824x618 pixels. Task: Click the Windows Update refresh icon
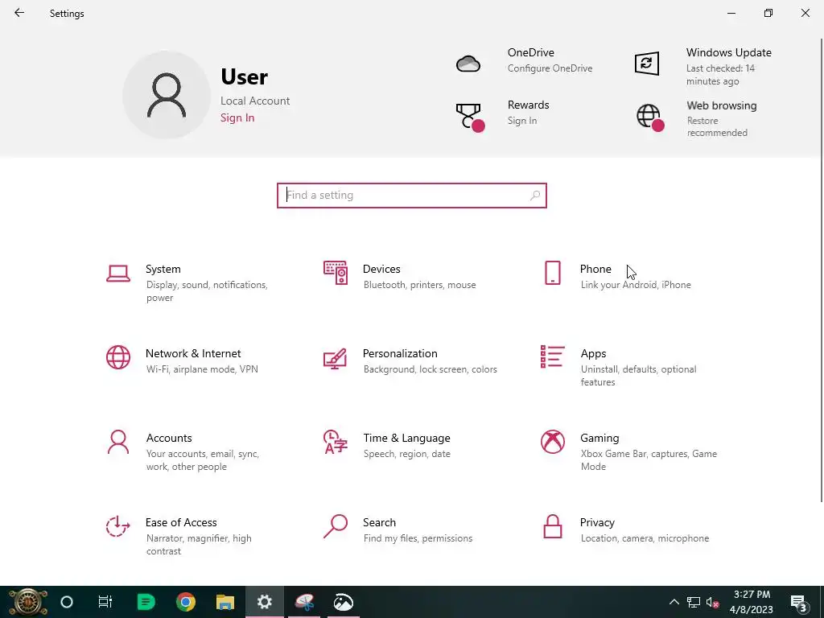pyautogui.click(x=647, y=64)
